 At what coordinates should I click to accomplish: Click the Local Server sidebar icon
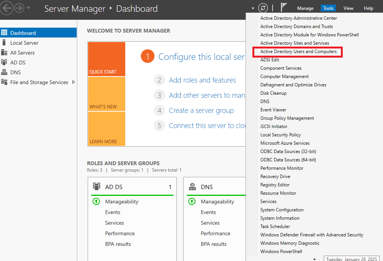[x=4, y=43]
